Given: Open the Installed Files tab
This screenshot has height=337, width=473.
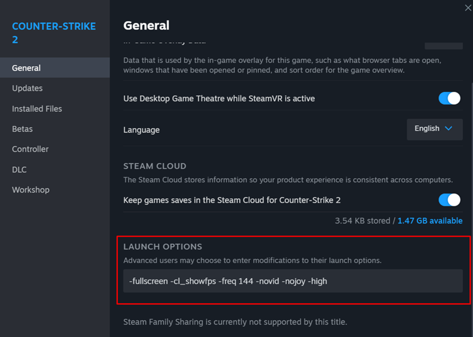Looking at the screenshot, I should pyautogui.click(x=37, y=109).
